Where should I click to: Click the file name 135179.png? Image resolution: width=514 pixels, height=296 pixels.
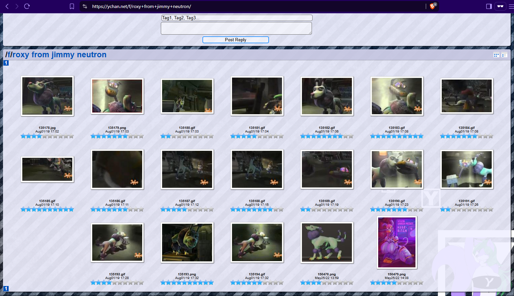point(117,128)
